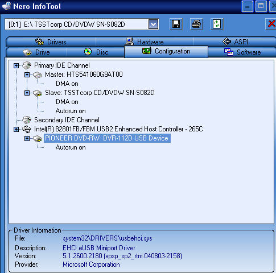Click the Secondary IDE Channel controller icon

27,120
